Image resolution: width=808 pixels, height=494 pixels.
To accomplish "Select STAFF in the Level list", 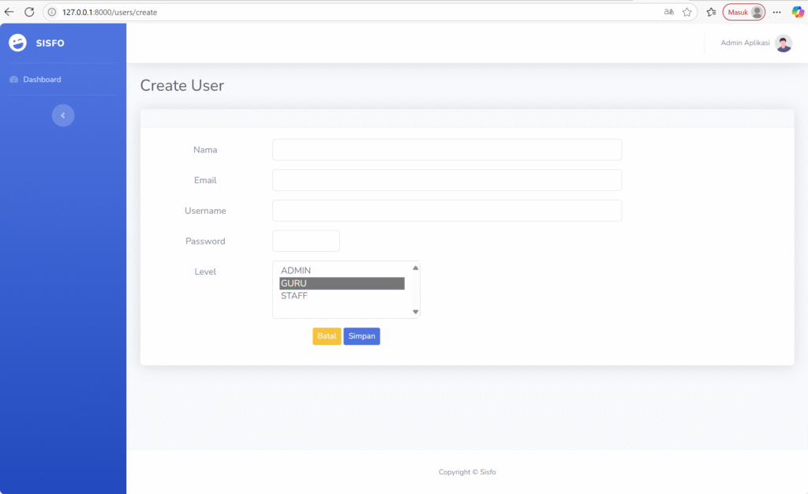I will 294,296.
